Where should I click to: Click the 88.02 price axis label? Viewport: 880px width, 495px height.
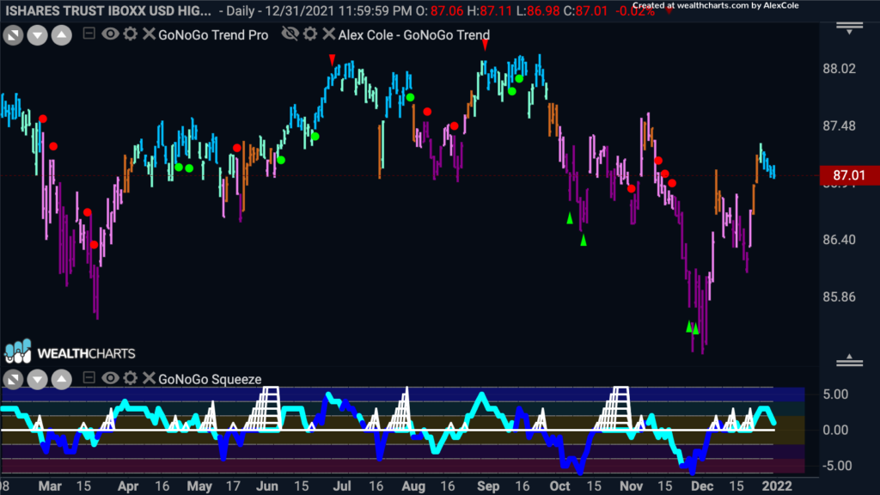839,69
